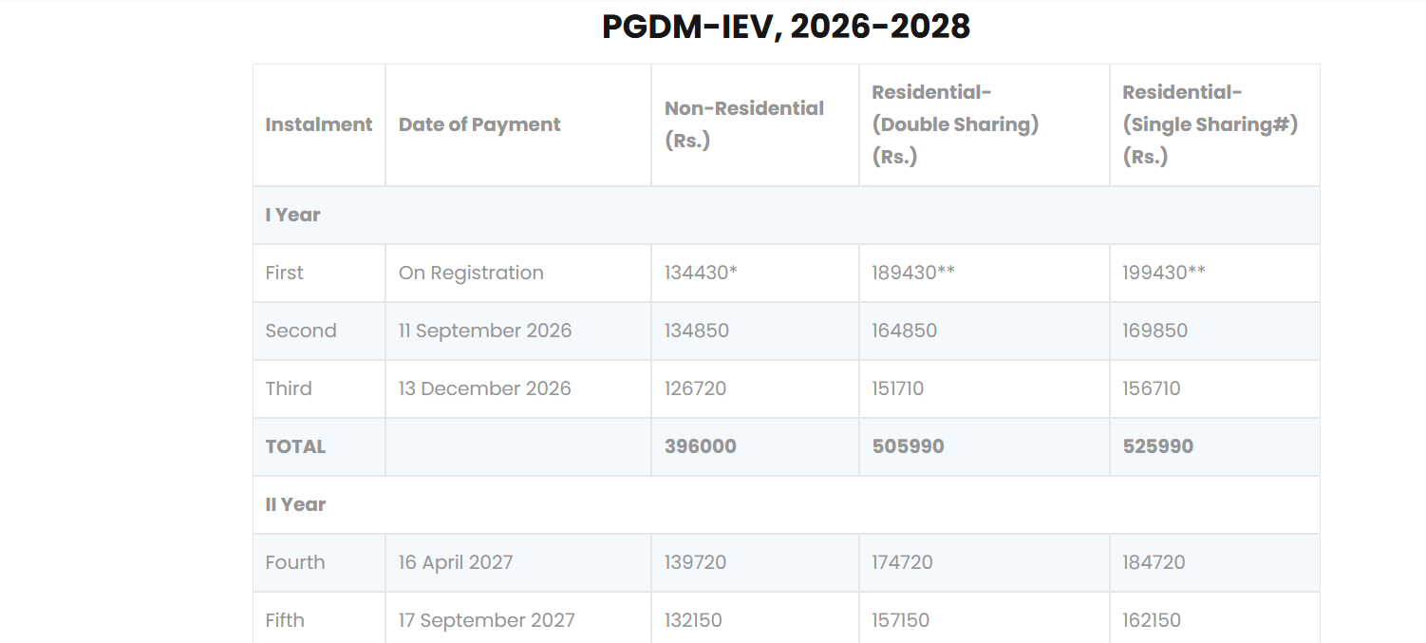Screen dimensions: 1426x643
Task: Click the 189430** double sharing amount
Action: [x=913, y=273]
